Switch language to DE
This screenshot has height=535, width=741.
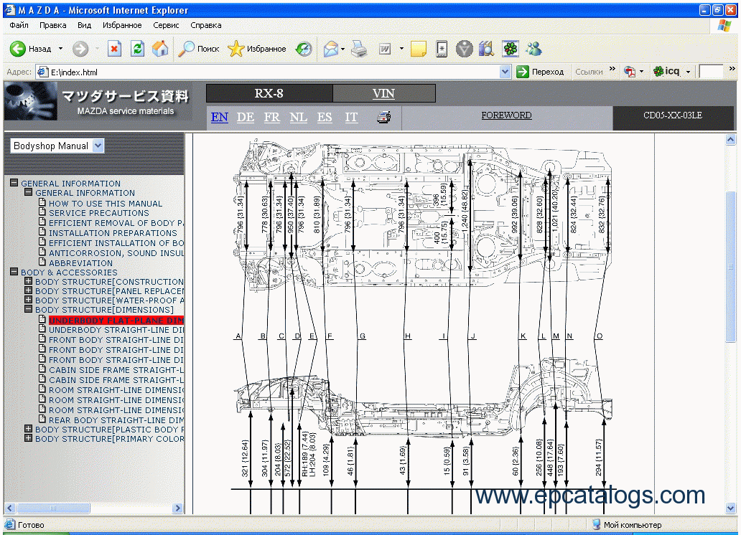point(246,117)
